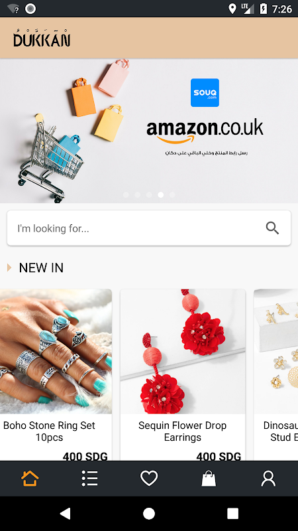Click the DUKKAN logo in header
Screen dimensions: 298x531
[x=42, y=38]
